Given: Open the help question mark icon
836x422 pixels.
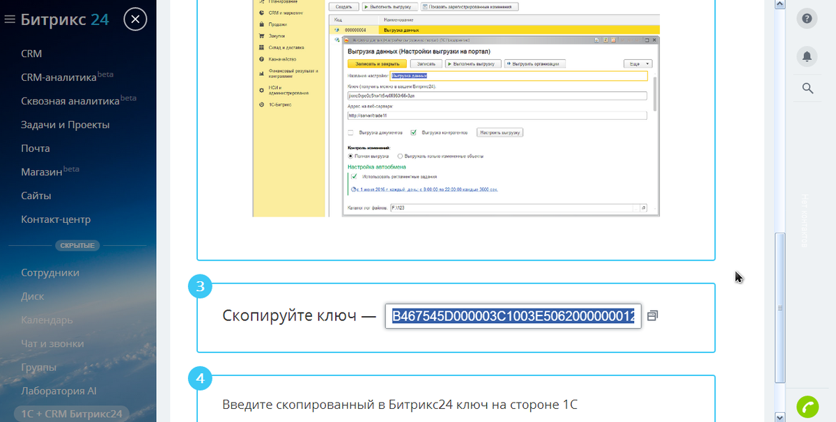Looking at the screenshot, I should (807, 19).
